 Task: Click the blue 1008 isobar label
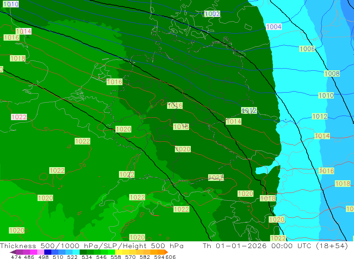pos(332,73)
